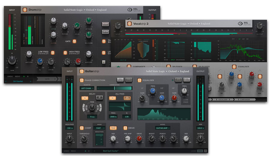Toggle Pre/Post switch in Guitarstrip Equaliser

pyautogui.click(x=187, y=80)
